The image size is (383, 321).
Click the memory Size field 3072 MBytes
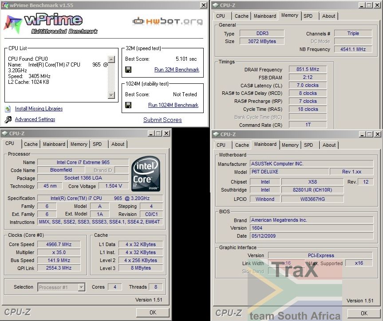pos(262,41)
